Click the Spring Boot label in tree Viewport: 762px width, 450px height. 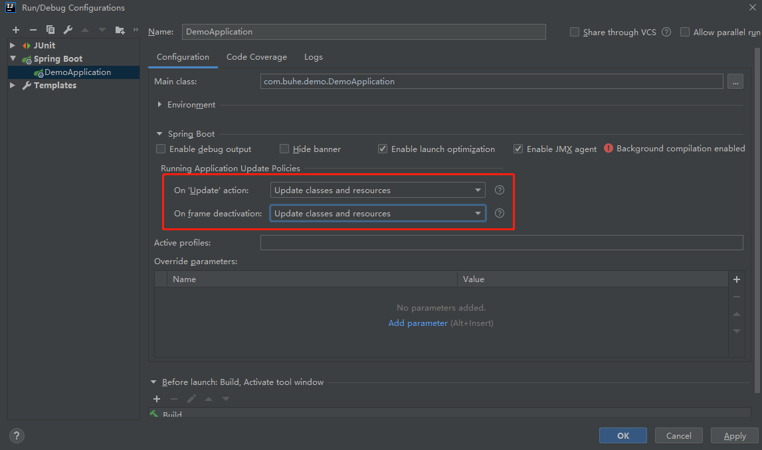click(58, 58)
